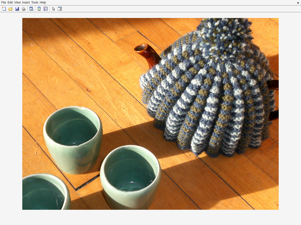Open a file using the folder icon

[x=11, y=9]
